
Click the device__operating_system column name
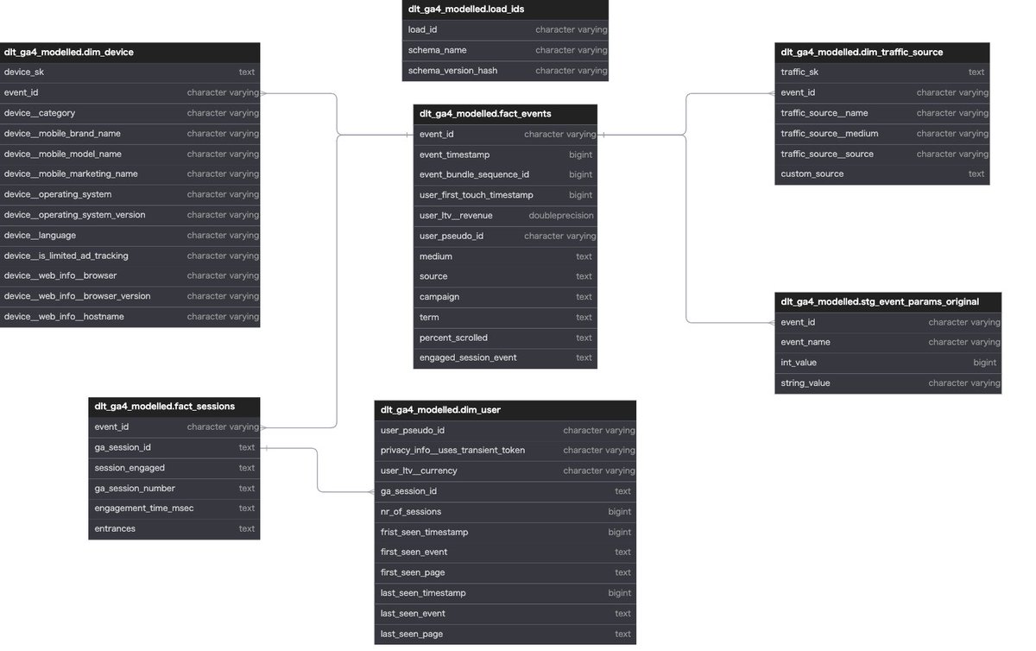[58, 194]
